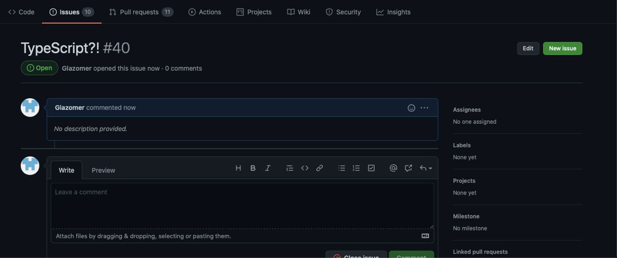Open the Wiki tab

(299, 12)
